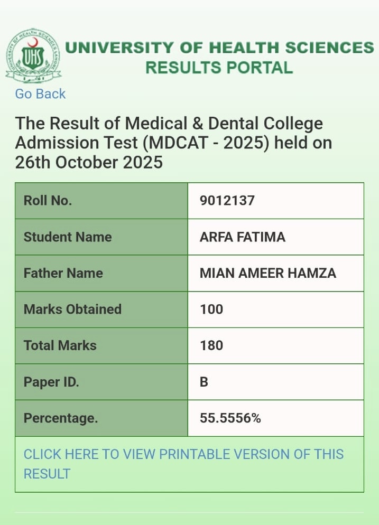Follow the Go Back link
The width and height of the screenshot is (379, 525).
click(40, 94)
